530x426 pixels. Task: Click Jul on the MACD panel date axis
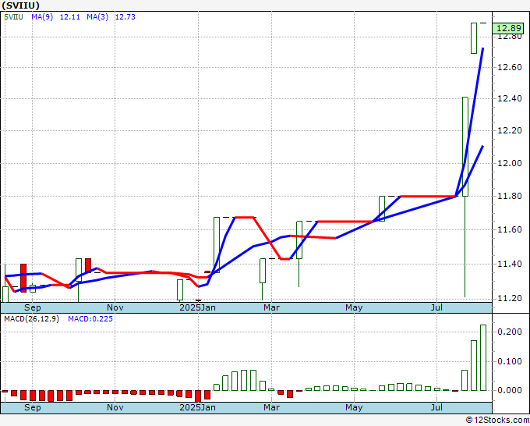tap(436, 407)
